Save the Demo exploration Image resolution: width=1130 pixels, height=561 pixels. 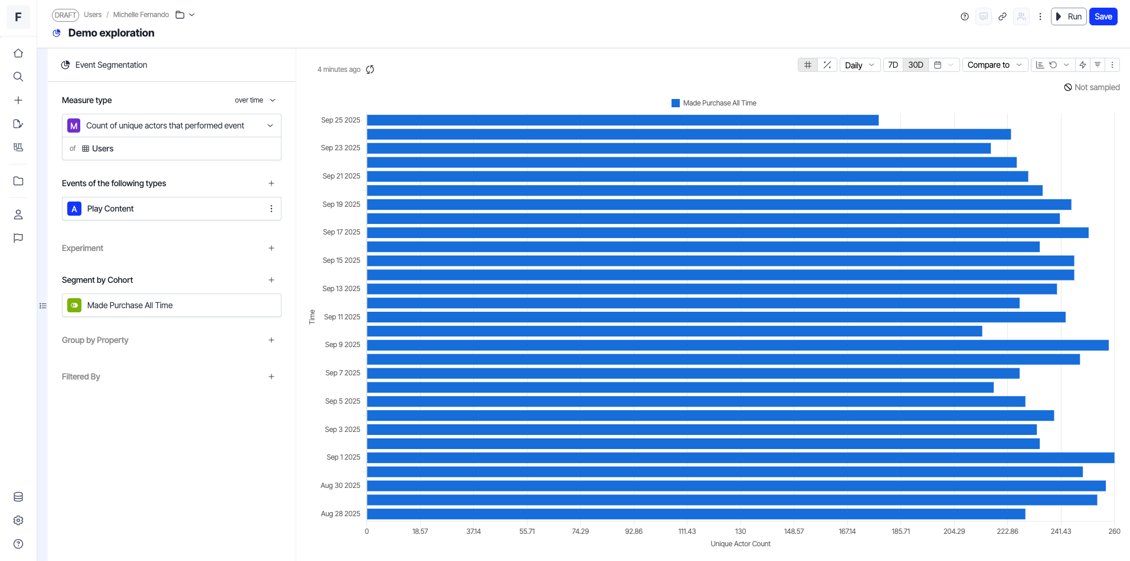(1103, 16)
